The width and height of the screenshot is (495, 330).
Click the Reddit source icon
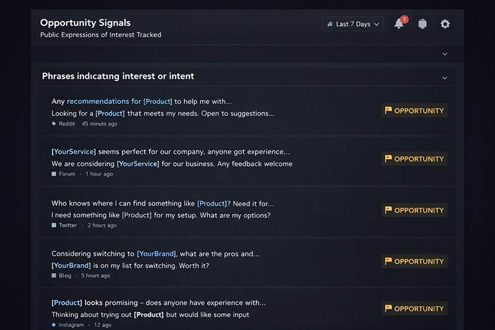coord(54,124)
